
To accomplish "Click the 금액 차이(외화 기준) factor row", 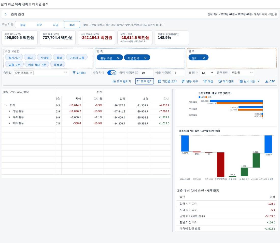I will click(227, 216).
